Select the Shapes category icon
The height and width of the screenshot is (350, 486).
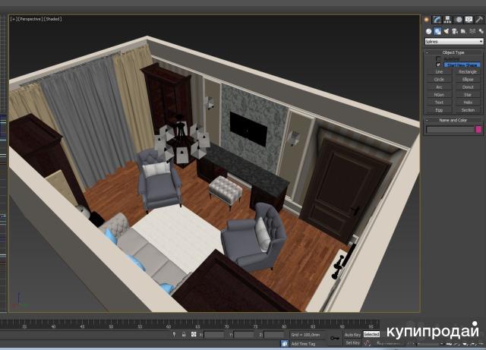(438, 31)
